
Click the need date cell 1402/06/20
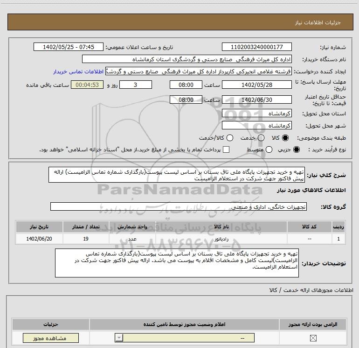[39, 239]
